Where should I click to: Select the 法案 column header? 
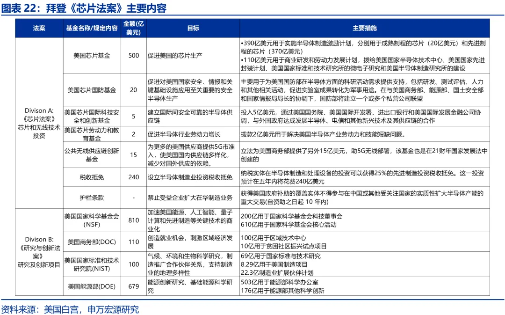[x=39, y=28]
